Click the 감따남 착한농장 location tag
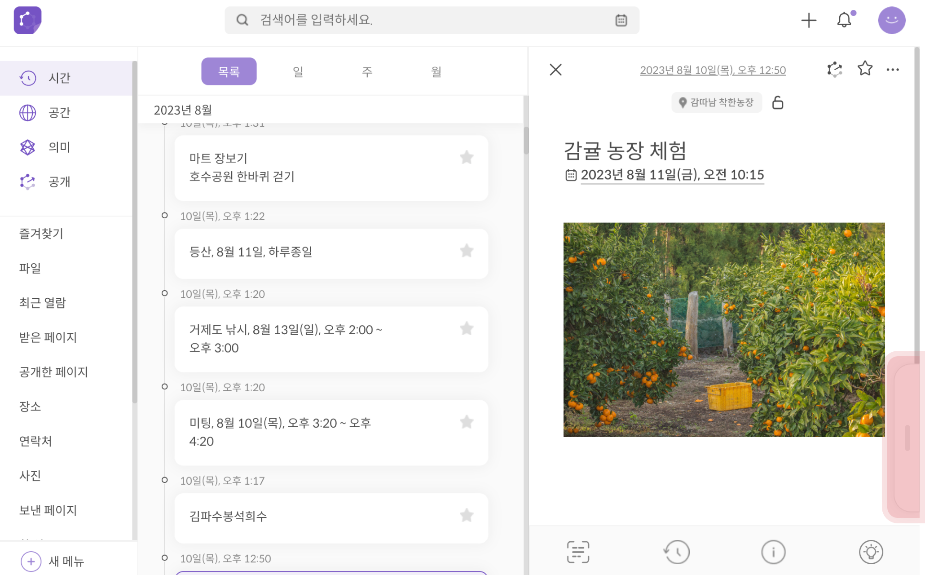This screenshot has width=925, height=575. click(717, 103)
